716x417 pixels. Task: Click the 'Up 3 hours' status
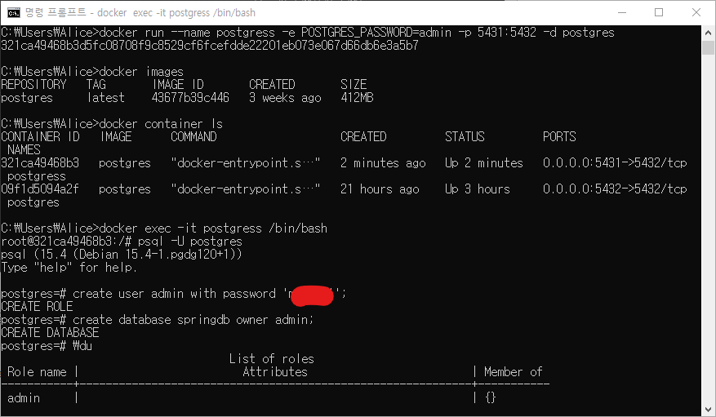[x=478, y=189]
